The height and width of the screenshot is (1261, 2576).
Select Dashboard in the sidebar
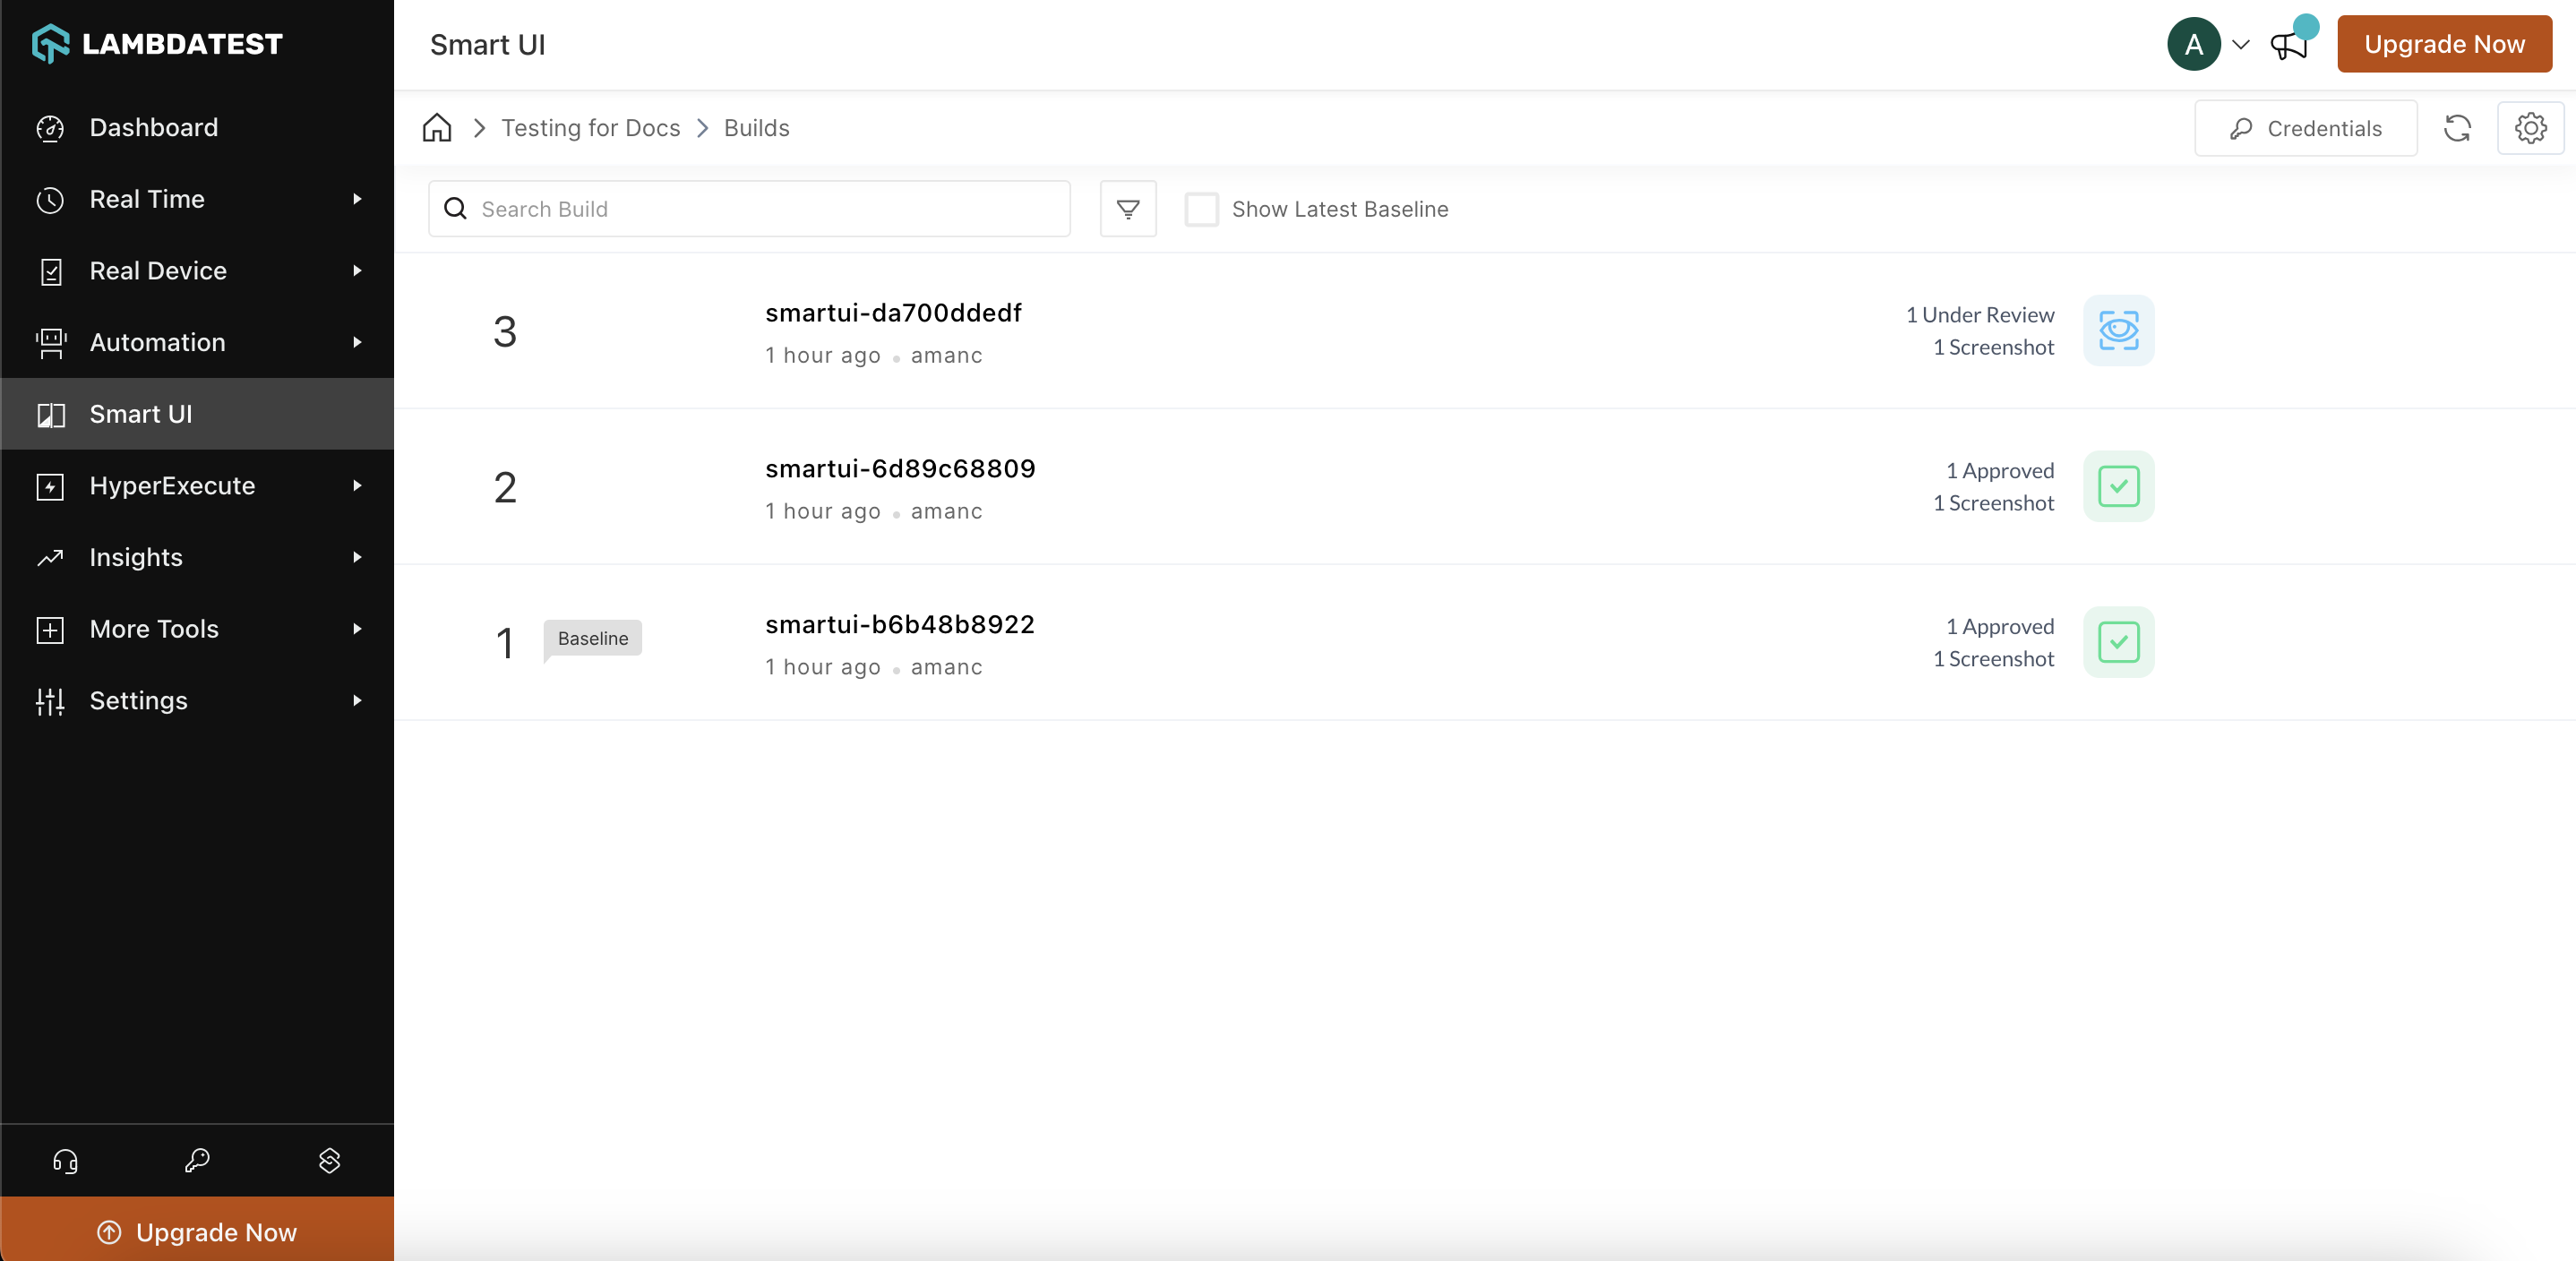point(153,128)
